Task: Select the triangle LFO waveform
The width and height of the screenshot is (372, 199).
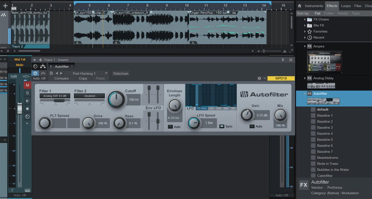Action: [211, 108]
